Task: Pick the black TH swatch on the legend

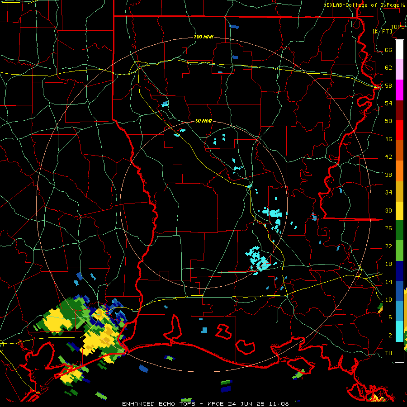Action: (x=399, y=352)
